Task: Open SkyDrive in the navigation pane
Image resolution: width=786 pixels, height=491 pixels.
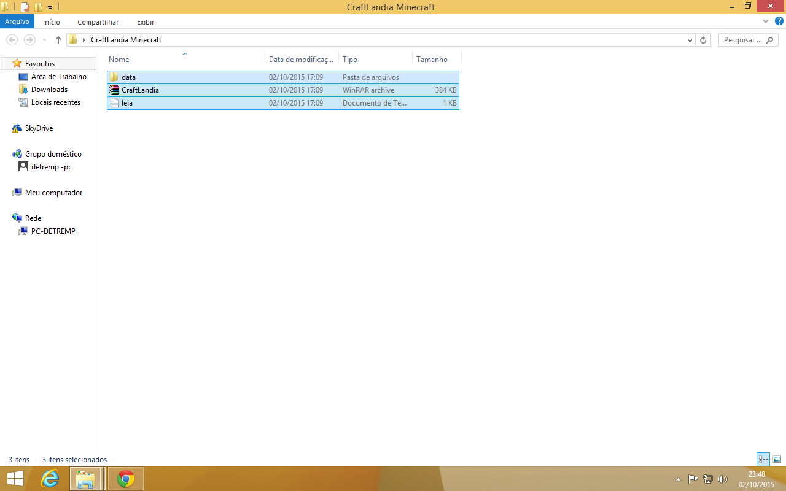Action: [x=39, y=128]
